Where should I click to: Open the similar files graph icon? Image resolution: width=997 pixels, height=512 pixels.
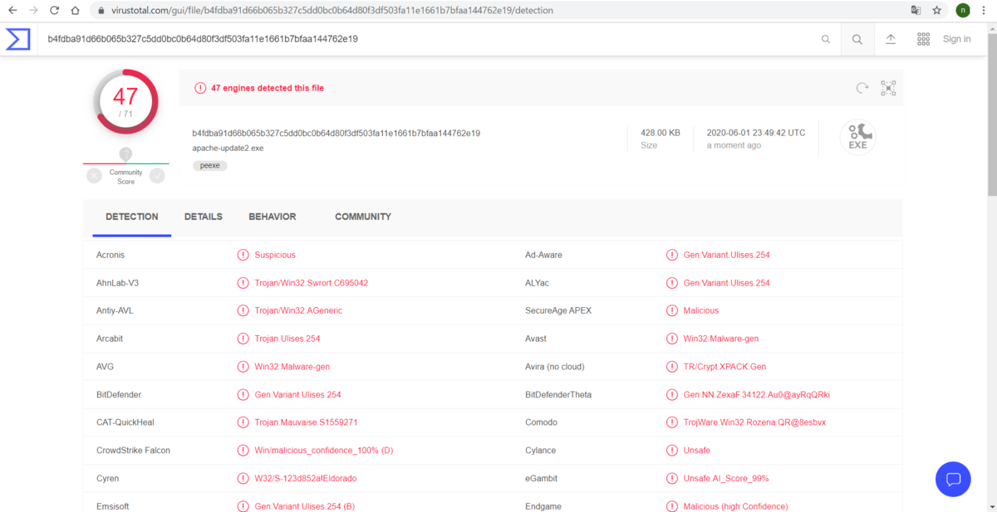888,88
